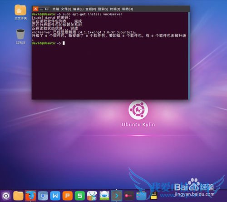Open the 文件(F) menu in terminal
The width and height of the screenshot is (227, 202).
click(x=66, y=9)
